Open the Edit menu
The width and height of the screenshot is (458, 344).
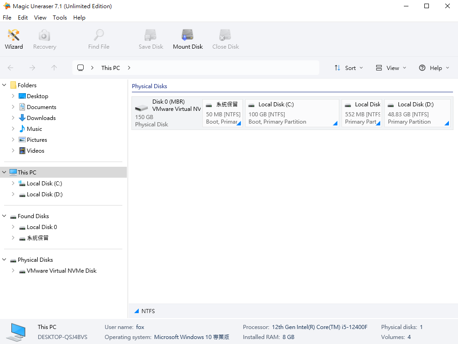coord(23,18)
